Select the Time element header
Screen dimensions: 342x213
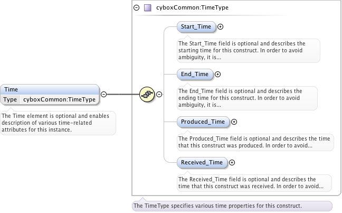pyautogui.click(x=50, y=89)
